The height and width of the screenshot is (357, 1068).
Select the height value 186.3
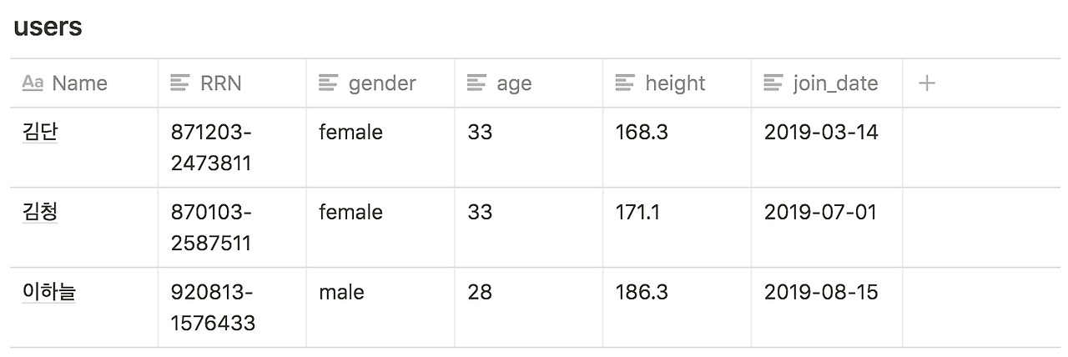[x=642, y=292]
